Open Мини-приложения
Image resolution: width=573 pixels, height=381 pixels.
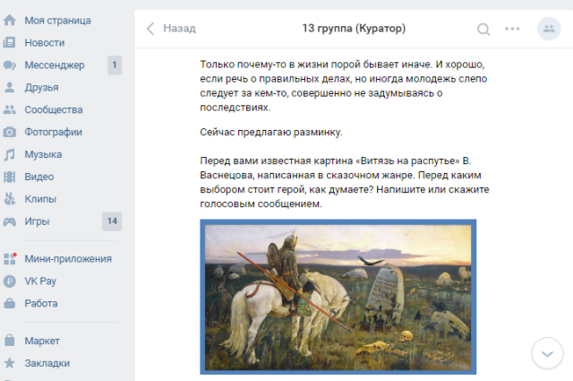tap(68, 259)
